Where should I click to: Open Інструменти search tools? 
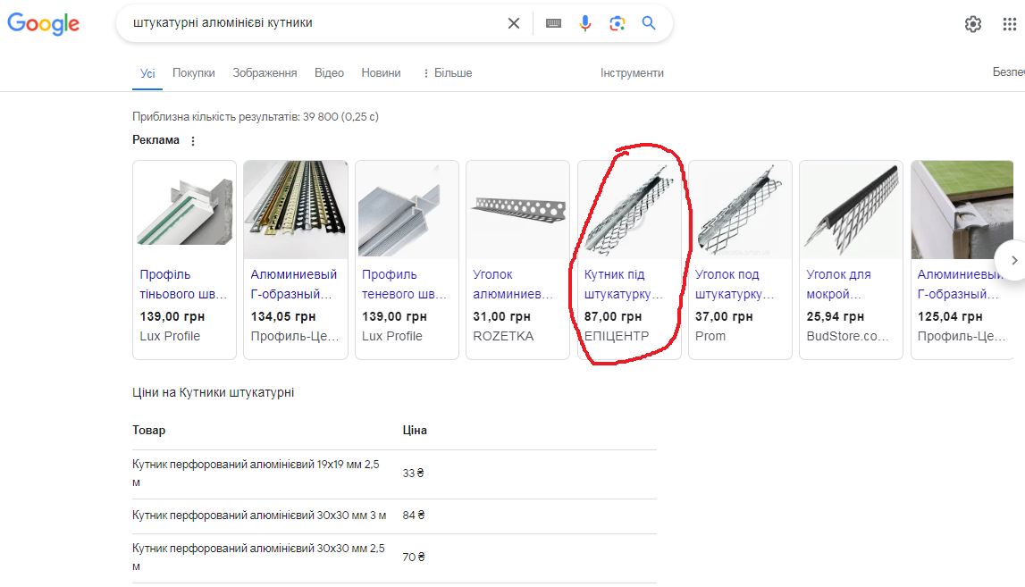pos(632,72)
